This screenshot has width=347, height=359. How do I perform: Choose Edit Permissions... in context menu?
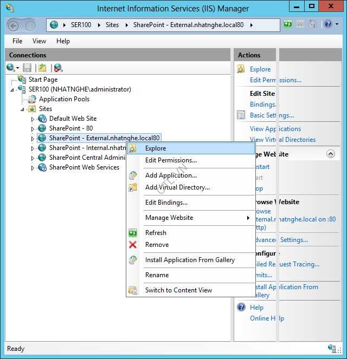(x=191, y=160)
